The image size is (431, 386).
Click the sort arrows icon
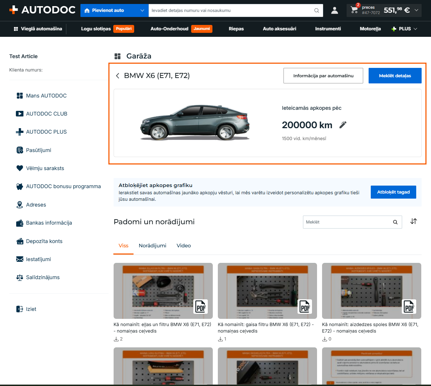pyautogui.click(x=414, y=221)
